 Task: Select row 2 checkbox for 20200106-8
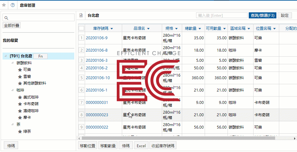82,50
